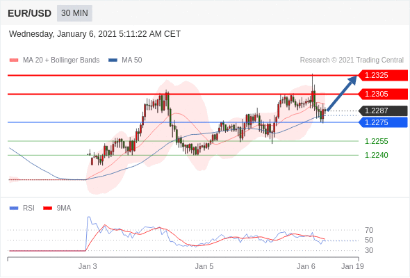The width and height of the screenshot is (410, 278).
Task: Click the 30 MIN timeframe badge
Action: 74,13
